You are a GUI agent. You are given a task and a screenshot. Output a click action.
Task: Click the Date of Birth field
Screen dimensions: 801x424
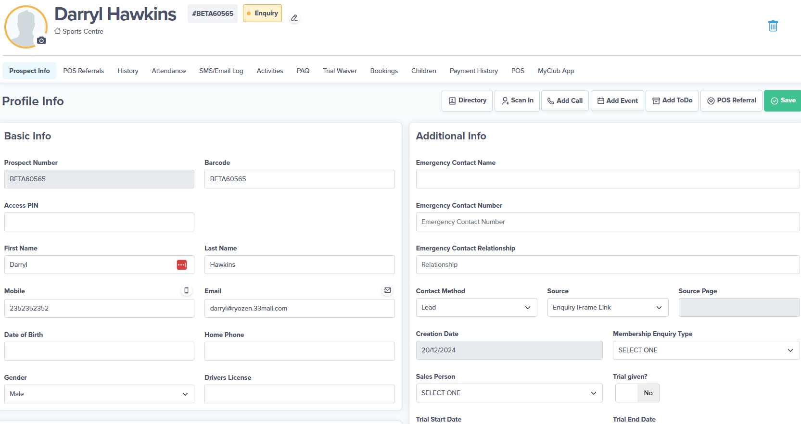coord(99,351)
